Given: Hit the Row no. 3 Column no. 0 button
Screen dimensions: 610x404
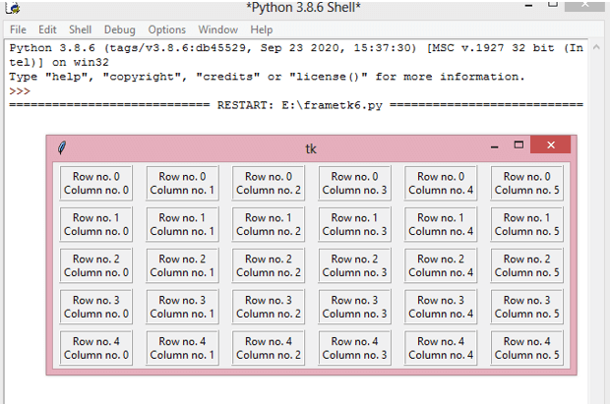Looking at the screenshot, I should (x=96, y=307).
